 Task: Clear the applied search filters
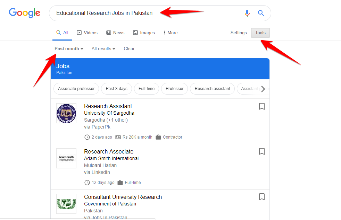point(129,49)
